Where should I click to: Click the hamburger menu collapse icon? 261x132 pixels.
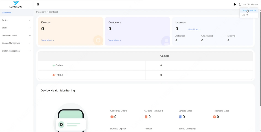[x=38, y=4]
